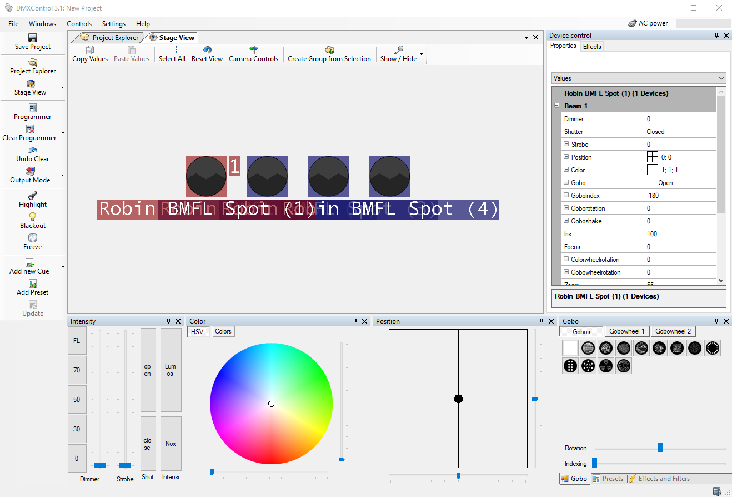Open Stage View from the left sidebar
Image resolution: width=732 pixels, height=497 pixels.
tap(30, 88)
